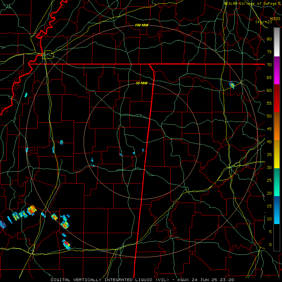Click the DIGITAL VERTICALLY INTEGRATED LIQUID title text
Image resolution: width=282 pixels, height=282 pixels.
coord(102,280)
